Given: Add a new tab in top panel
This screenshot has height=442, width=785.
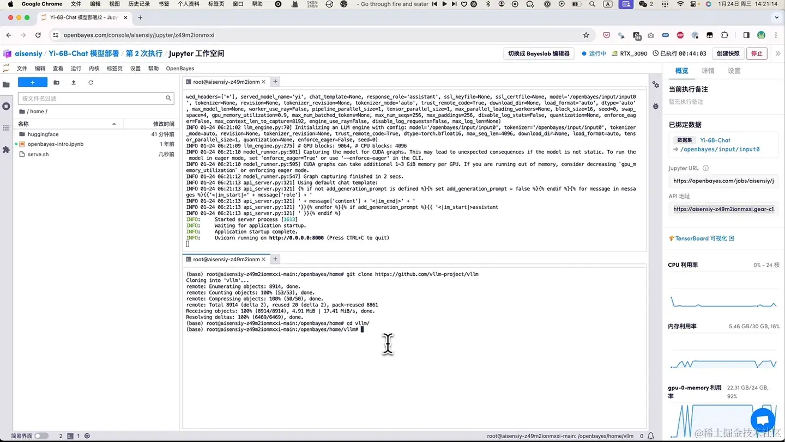Looking at the screenshot, I should pos(275,82).
